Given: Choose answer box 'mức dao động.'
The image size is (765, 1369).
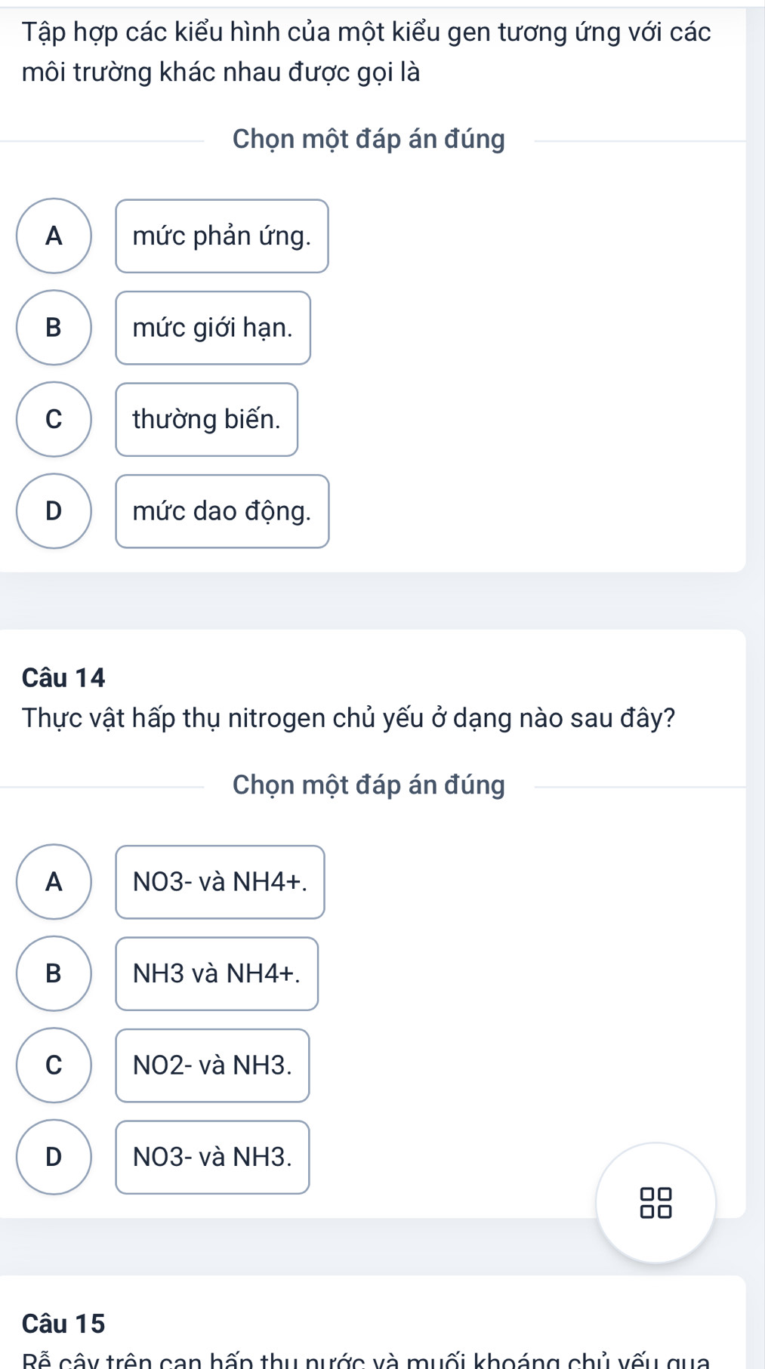Looking at the screenshot, I should pos(221,511).
